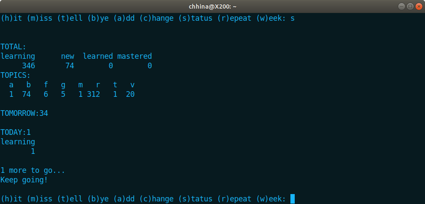Screen dimensions: 425x204
Task: Click the 'mastered' column header
Action: [135, 56]
